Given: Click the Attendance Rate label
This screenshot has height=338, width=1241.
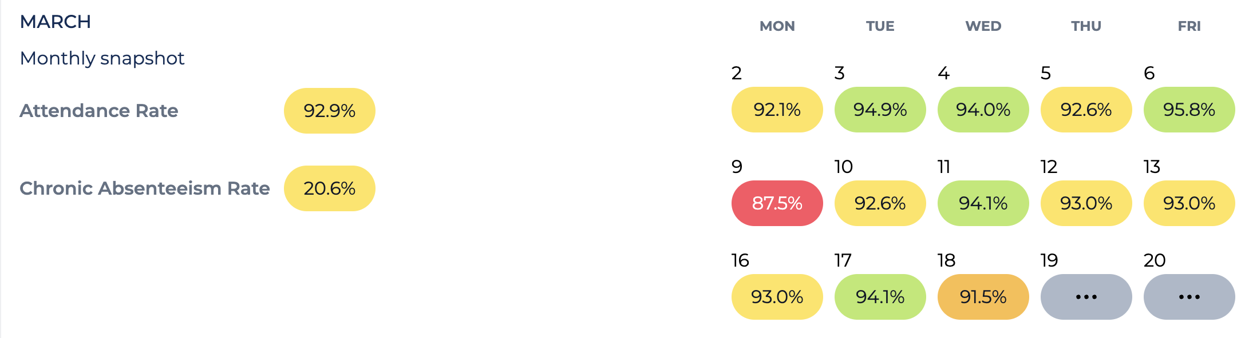Looking at the screenshot, I should tap(99, 111).
